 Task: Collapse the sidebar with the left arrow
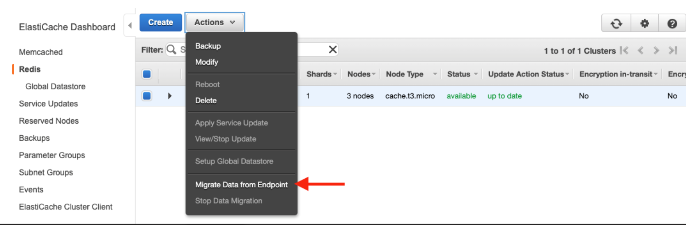130,25
